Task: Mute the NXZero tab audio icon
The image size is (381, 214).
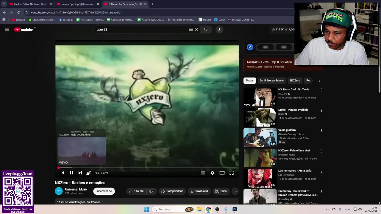Action: (x=140, y=4)
